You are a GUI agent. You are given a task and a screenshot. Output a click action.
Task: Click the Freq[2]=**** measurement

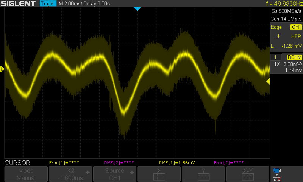click(229, 163)
